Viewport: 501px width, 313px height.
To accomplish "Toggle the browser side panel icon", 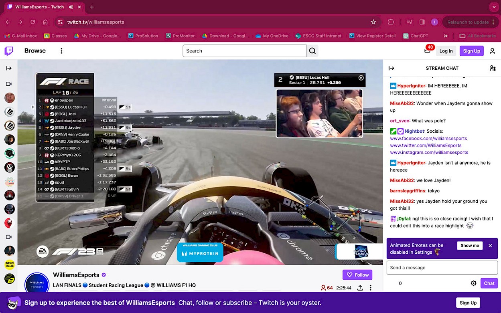I will (x=422, y=22).
